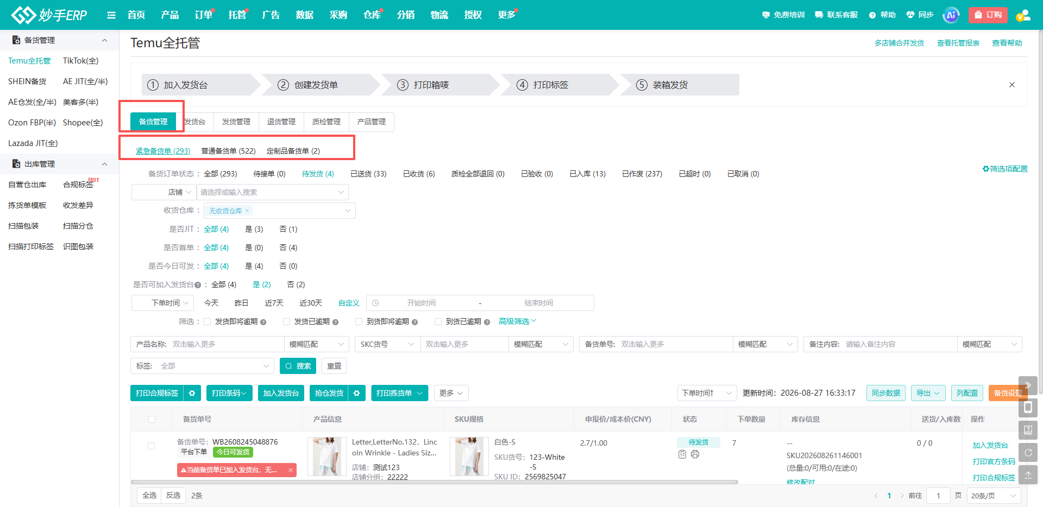Check the 发货已逾期 filter checkbox
Image resolution: width=1043 pixels, height=507 pixels.
coord(286,322)
